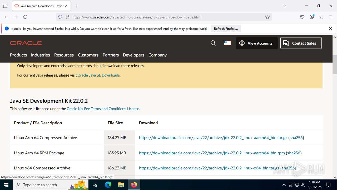Open the tracking protection shield icon
Screen dimensions: 337x190
(60, 17)
